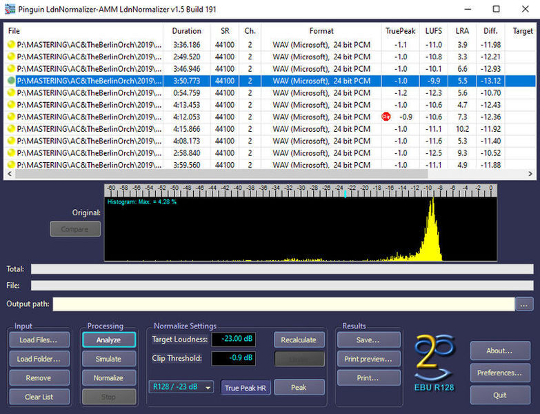The height and width of the screenshot is (414, 540).
Task: Click the Print button
Action: 369,378
